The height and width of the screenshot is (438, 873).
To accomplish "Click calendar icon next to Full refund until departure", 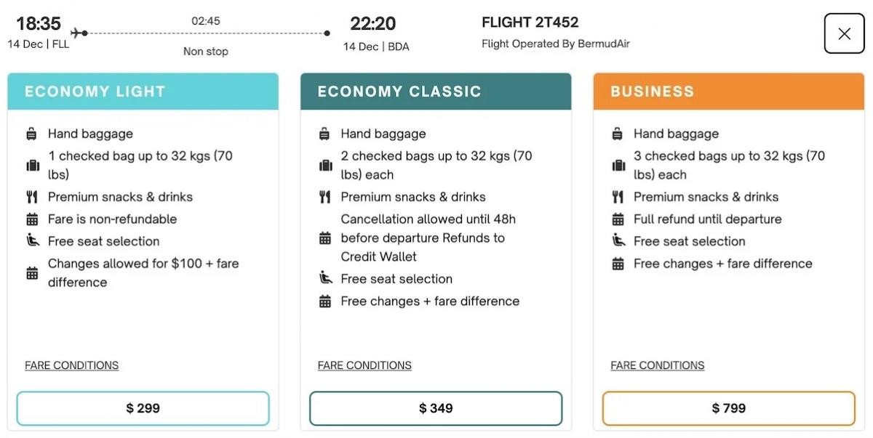I will pyautogui.click(x=618, y=219).
